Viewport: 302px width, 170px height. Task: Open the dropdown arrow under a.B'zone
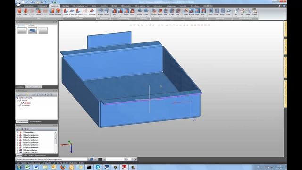[78, 16]
